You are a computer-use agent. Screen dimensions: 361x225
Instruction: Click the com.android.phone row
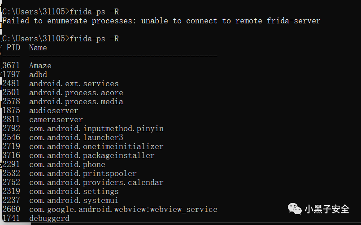tap(67, 164)
